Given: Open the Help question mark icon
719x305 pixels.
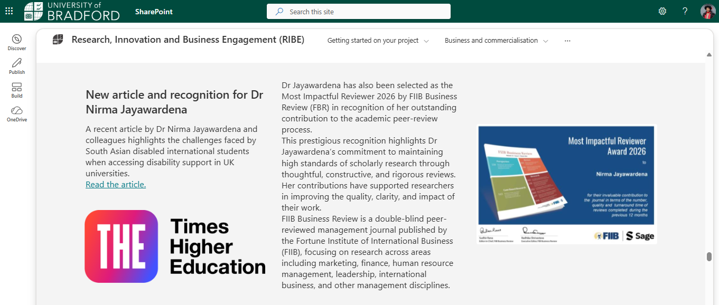Looking at the screenshot, I should [x=685, y=11].
